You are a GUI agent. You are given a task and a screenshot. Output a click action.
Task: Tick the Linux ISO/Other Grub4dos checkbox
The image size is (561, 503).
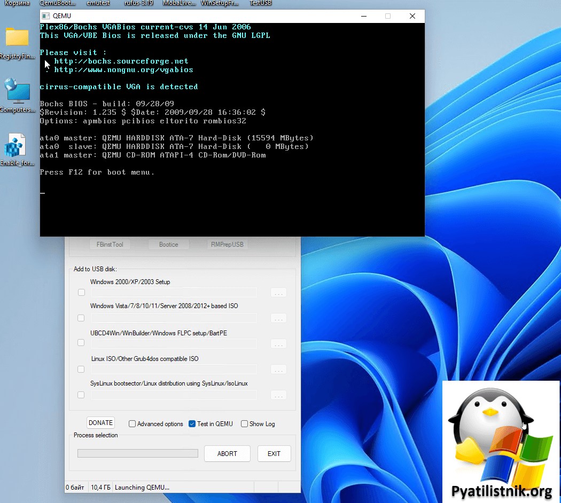coord(81,370)
